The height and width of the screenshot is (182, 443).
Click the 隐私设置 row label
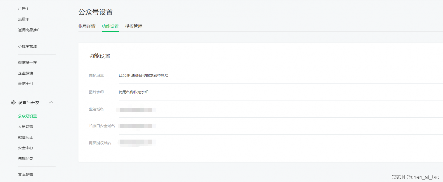tap(96, 75)
